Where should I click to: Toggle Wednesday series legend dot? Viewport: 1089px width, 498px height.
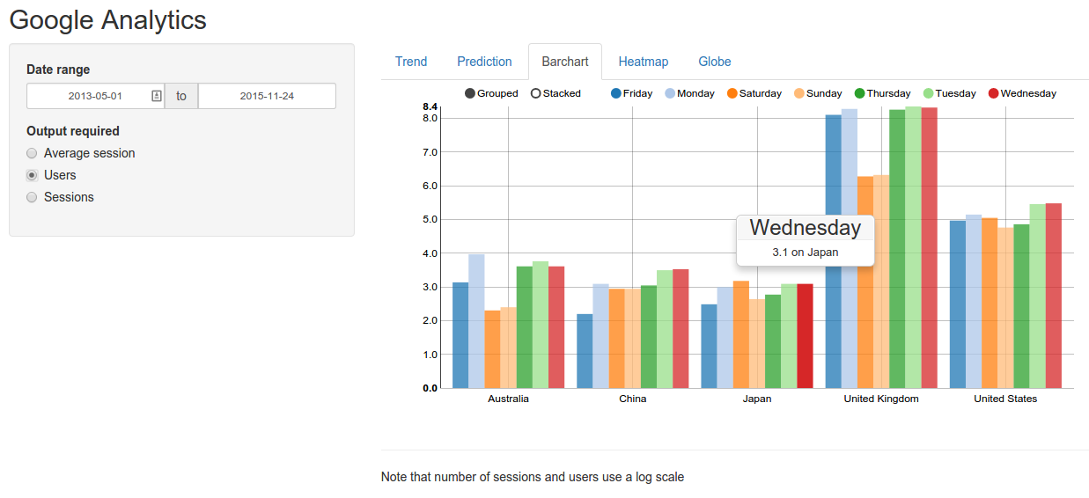(994, 93)
